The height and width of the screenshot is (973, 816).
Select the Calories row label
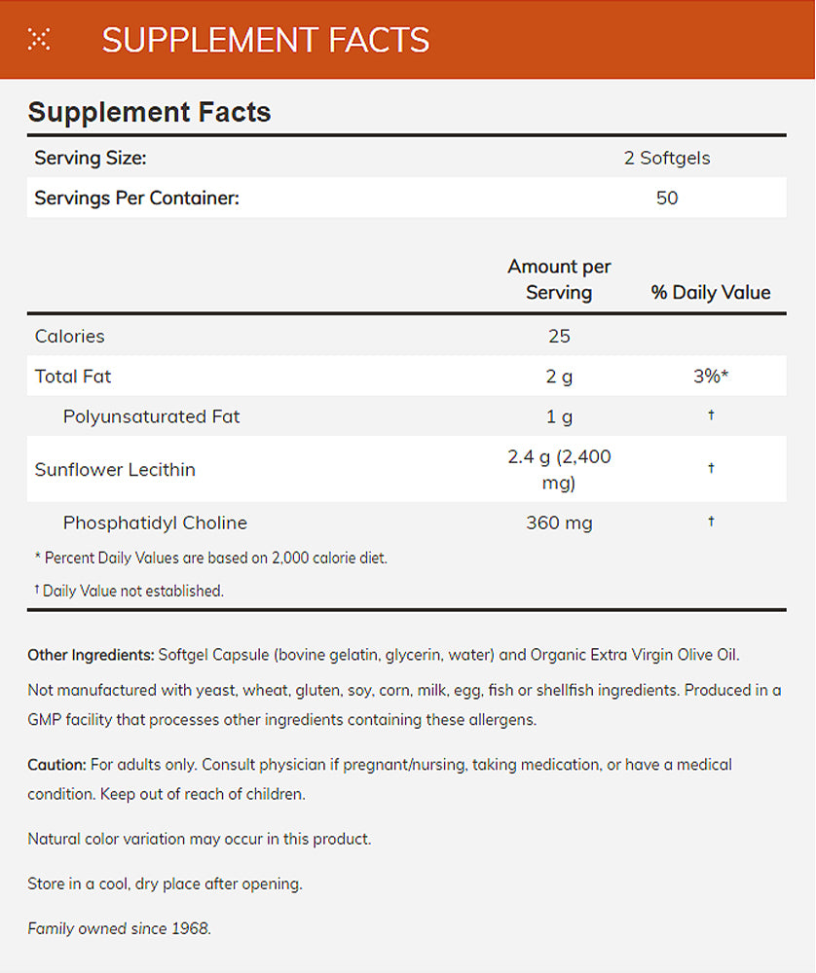point(69,336)
